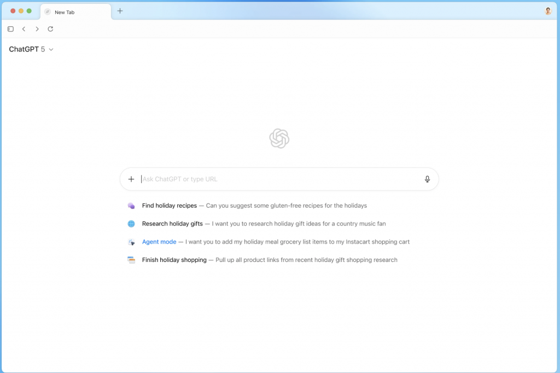Image resolution: width=560 pixels, height=373 pixels.
Task: Activate the microphone voice input
Action: coord(427,179)
